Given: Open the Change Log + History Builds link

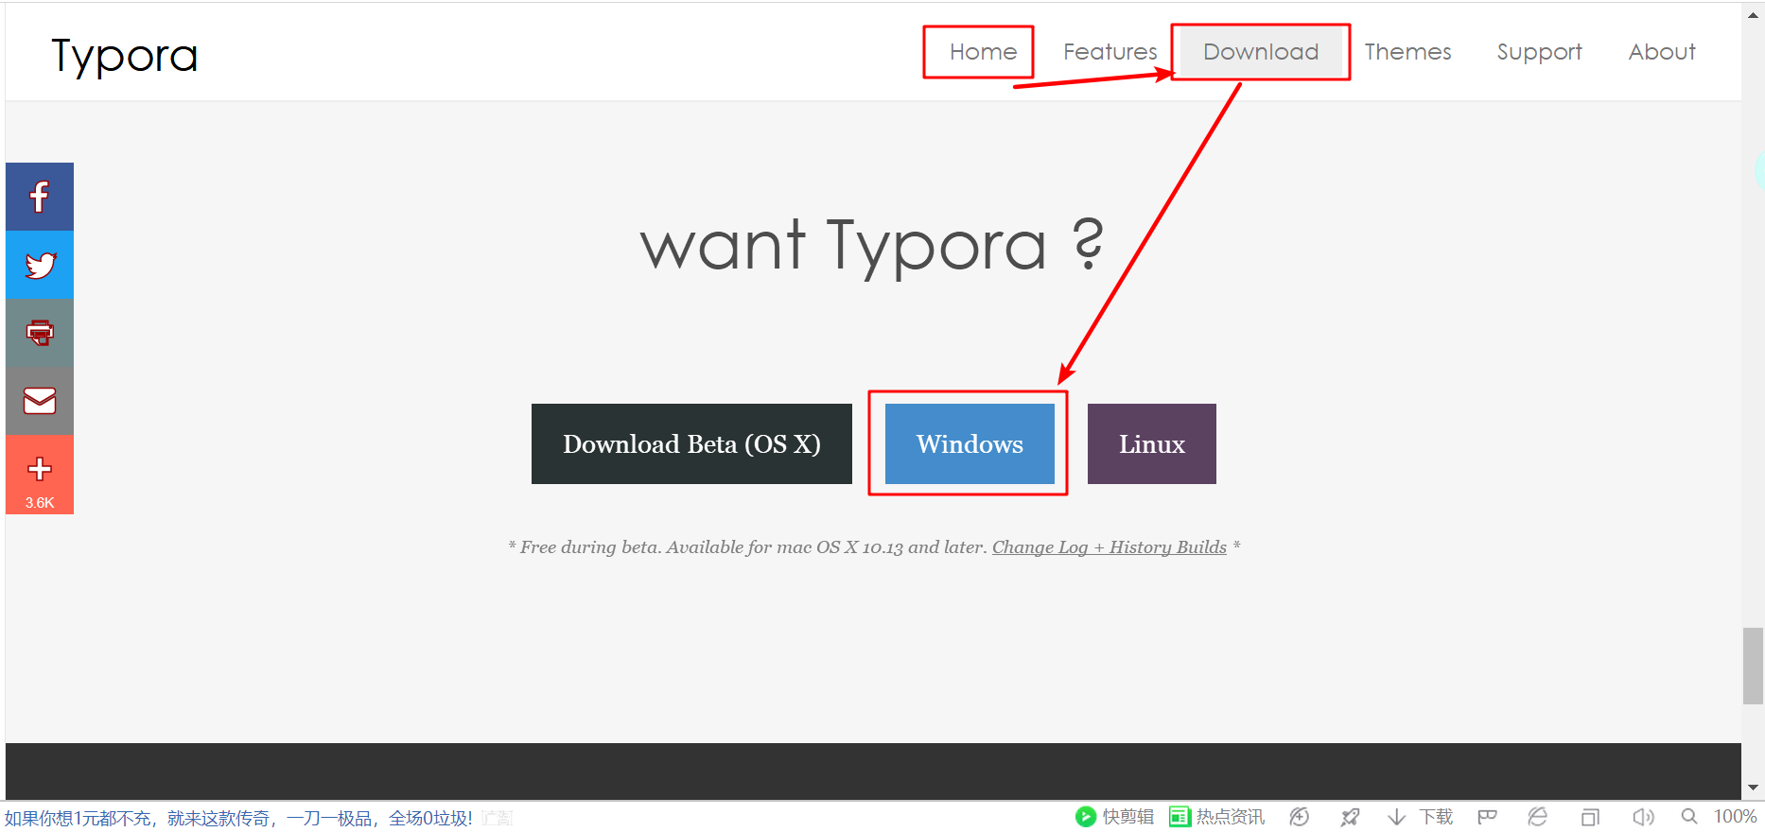Looking at the screenshot, I should 1109,547.
